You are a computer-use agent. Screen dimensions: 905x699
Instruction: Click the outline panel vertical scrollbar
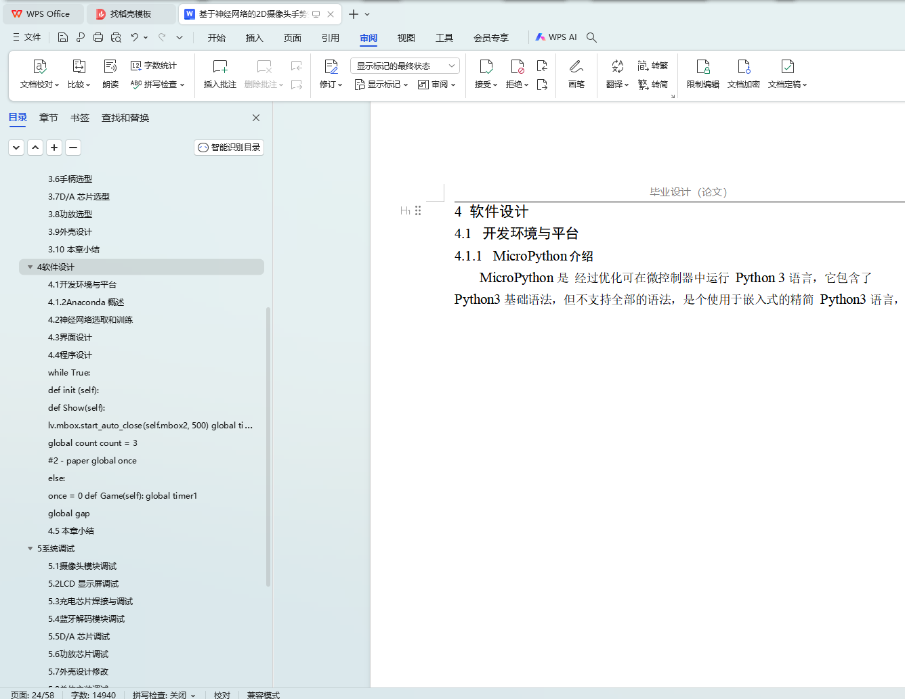tap(268, 447)
